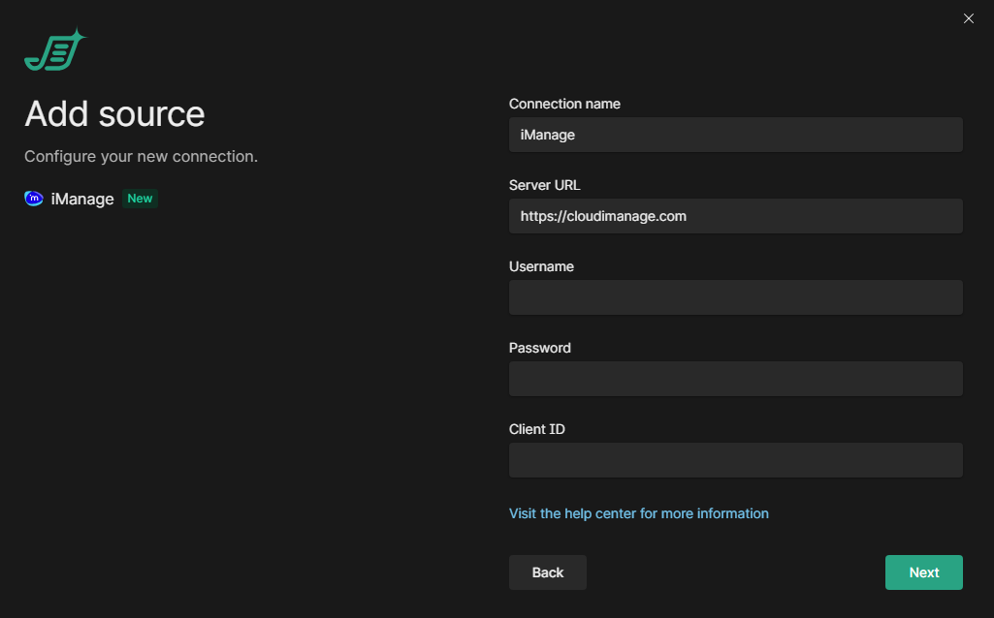Image resolution: width=994 pixels, height=618 pixels.
Task: Click into the Server URL field
Action: [x=735, y=216]
